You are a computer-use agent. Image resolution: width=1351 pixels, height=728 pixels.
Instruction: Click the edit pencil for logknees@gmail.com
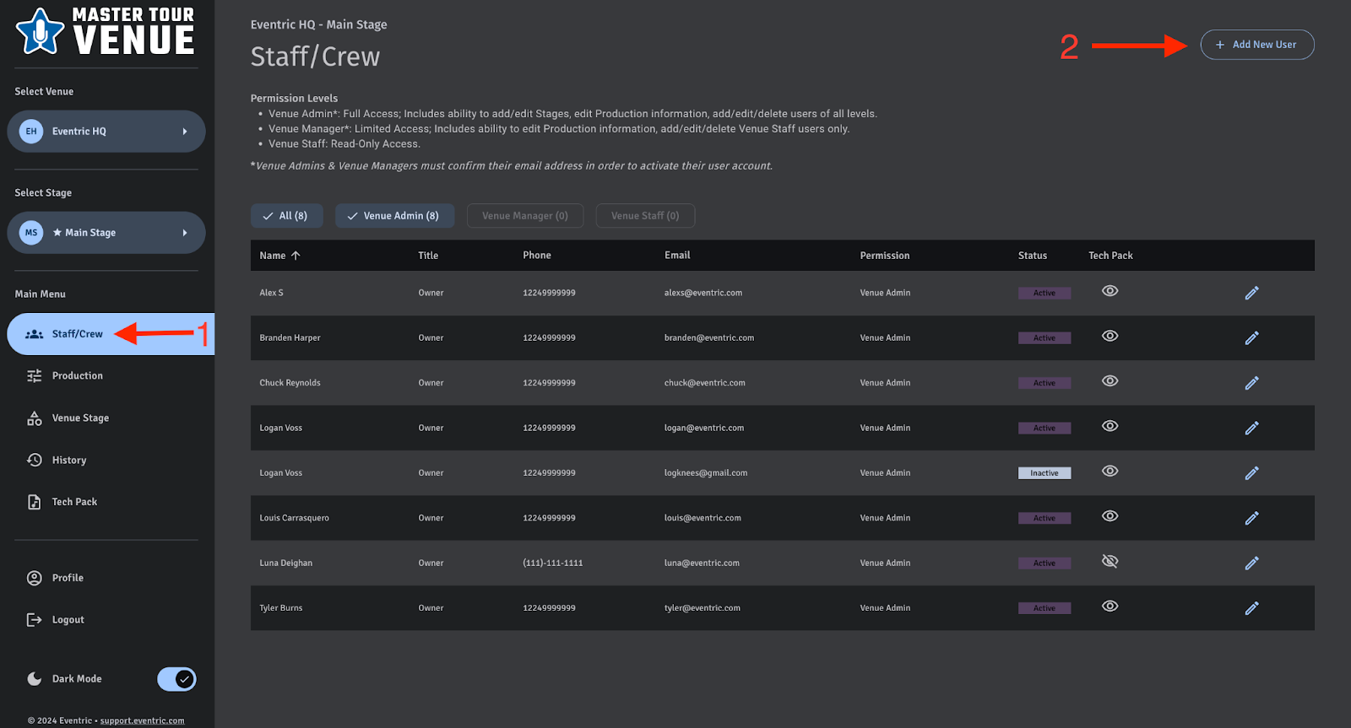pos(1251,473)
